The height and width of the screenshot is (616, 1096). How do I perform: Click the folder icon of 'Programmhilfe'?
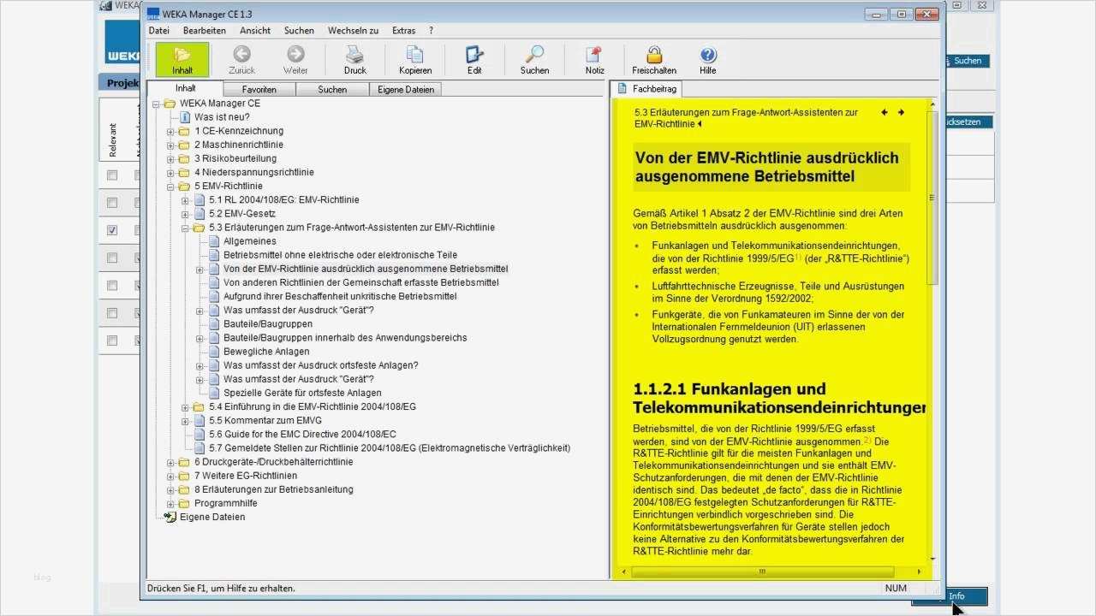click(184, 503)
